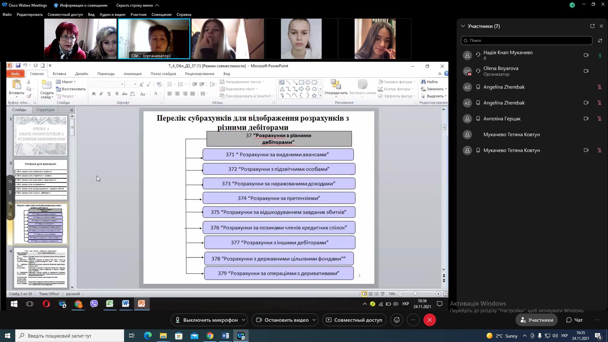Pick the triangle shape
The width and height of the screenshot is (608, 342).
[282, 89]
